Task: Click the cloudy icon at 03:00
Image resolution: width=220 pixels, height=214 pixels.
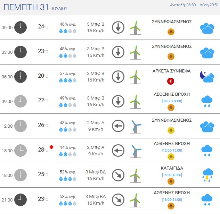Action: tap(207, 53)
